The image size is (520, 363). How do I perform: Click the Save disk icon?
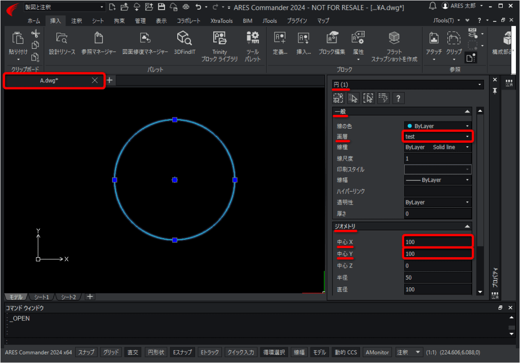click(161, 7)
